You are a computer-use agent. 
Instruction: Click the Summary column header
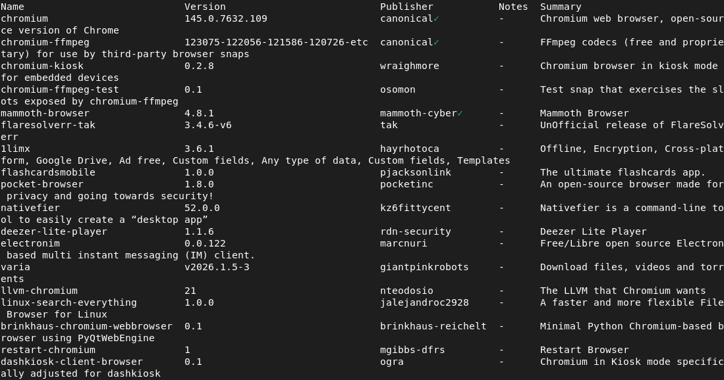click(561, 7)
